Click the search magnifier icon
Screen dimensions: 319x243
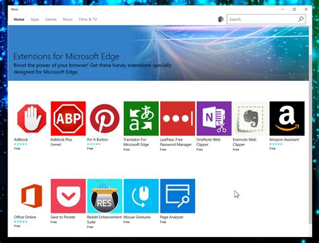point(301,20)
